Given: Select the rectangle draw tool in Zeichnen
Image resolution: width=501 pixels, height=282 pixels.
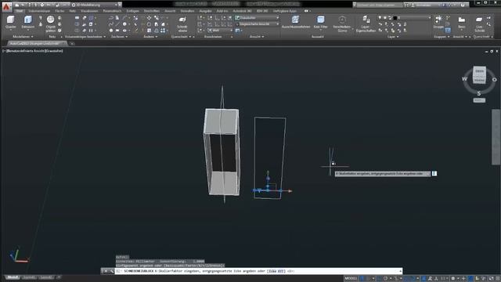Looking at the screenshot, I should [117, 31].
